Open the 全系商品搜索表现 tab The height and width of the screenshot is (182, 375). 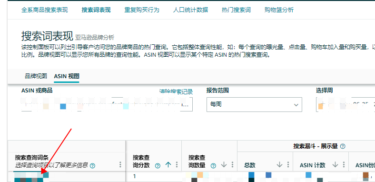click(44, 10)
